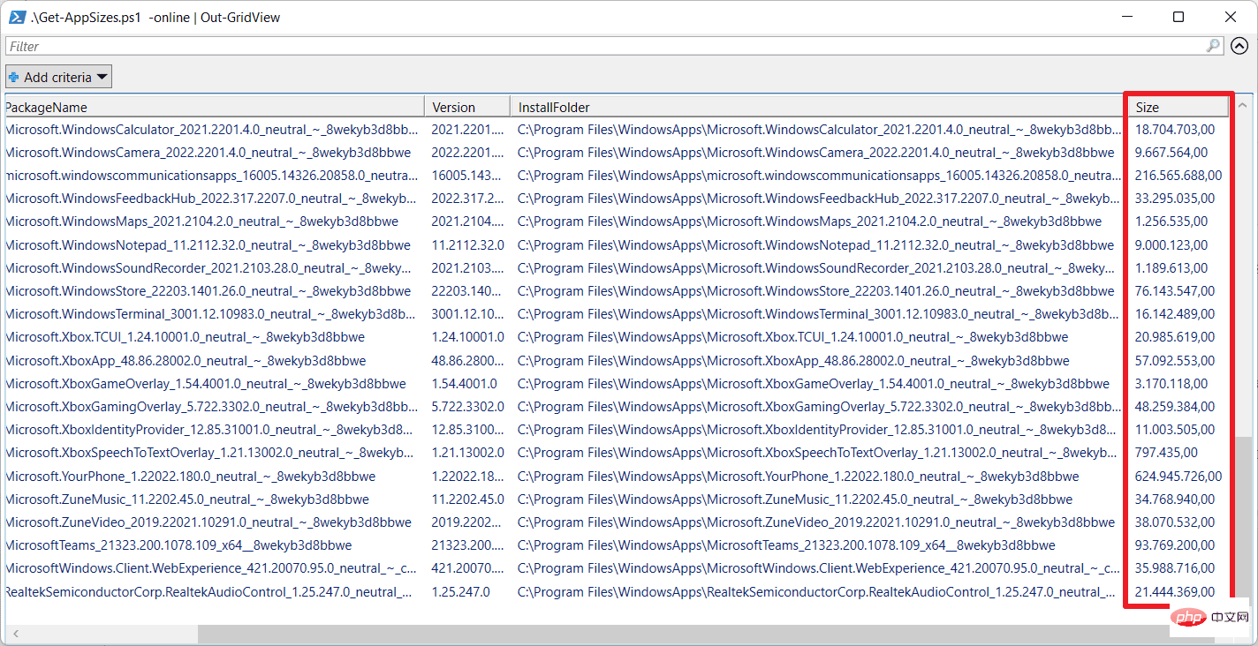
Task: Click the XboxApp install folder path
Action: coord(793,360)
